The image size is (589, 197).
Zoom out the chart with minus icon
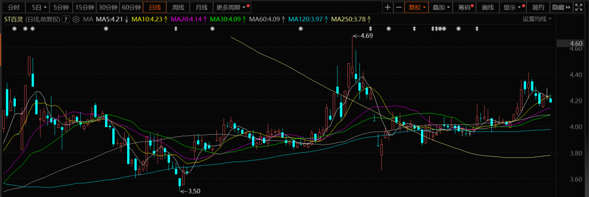coord(399,7)
